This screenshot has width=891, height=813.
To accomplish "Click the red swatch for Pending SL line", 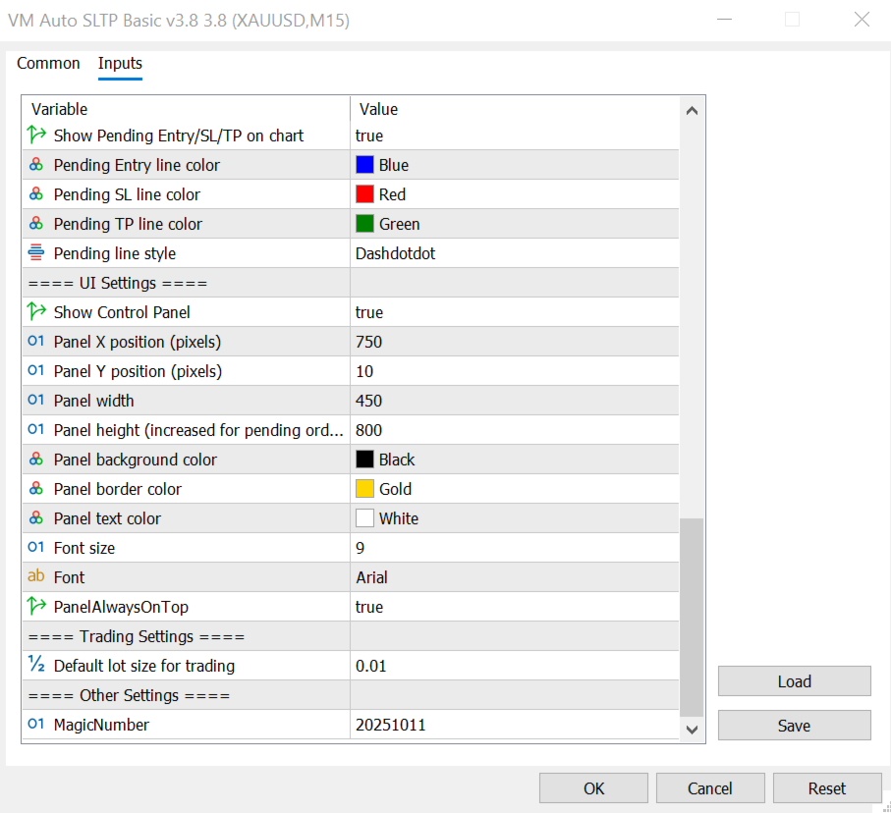I will 364,194.
